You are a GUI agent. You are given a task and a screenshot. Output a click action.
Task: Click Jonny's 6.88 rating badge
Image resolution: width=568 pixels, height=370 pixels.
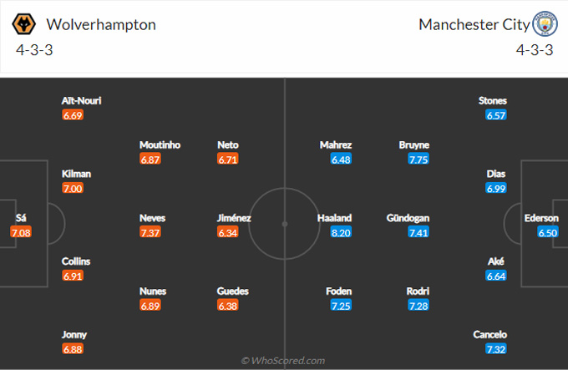(73, 349)
